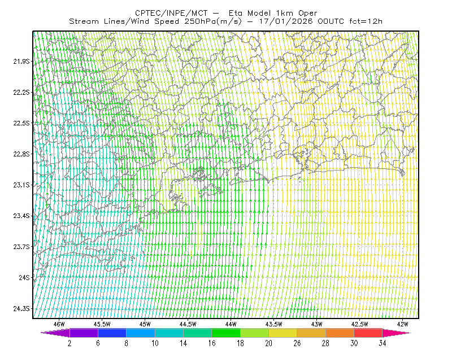Click the yellow color bar segment between 20 and 26
The image size is (452, 349).
[283, 333]
